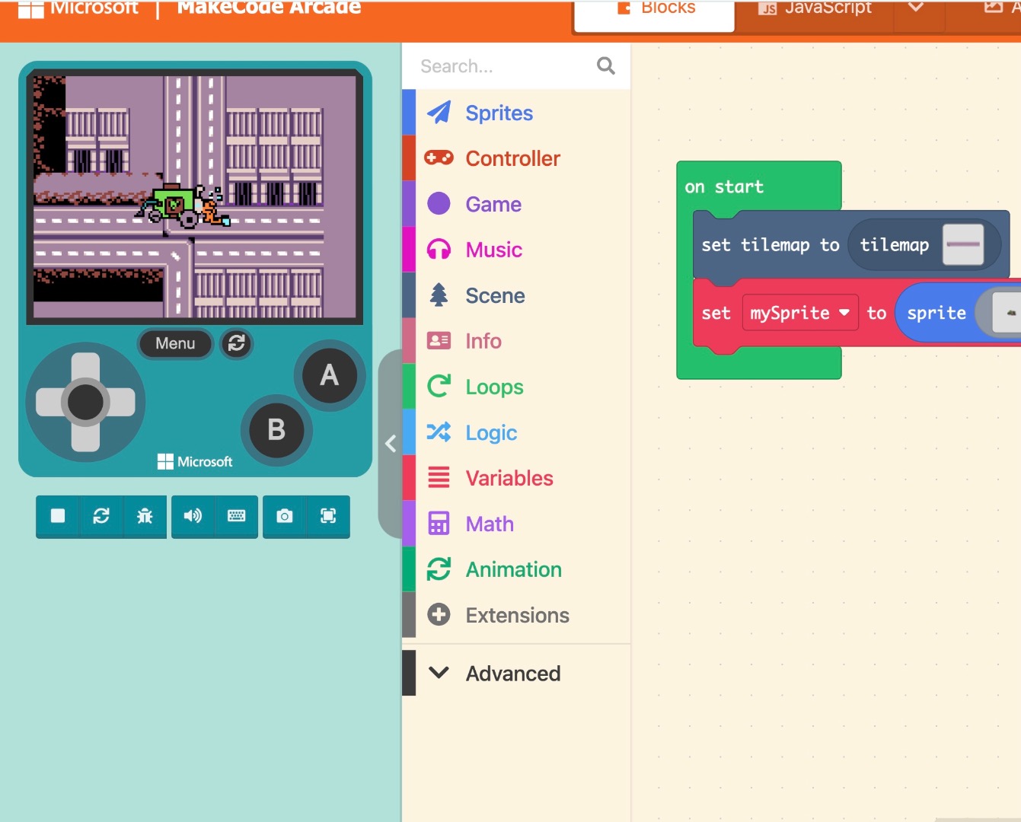Take a screenshot with the camera icon
The image size is (1021, 822).
pos(284,516)
